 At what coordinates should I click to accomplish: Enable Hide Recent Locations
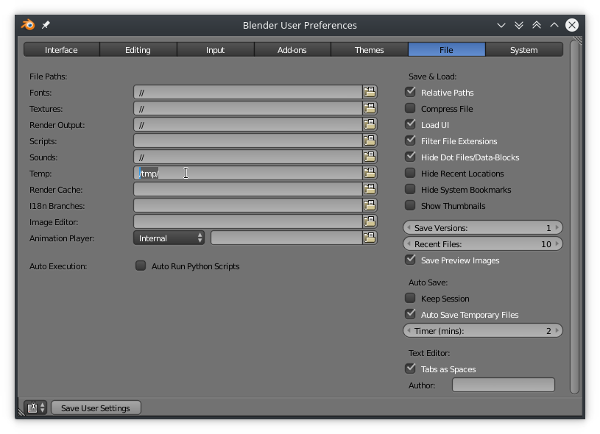click(410, 173)
